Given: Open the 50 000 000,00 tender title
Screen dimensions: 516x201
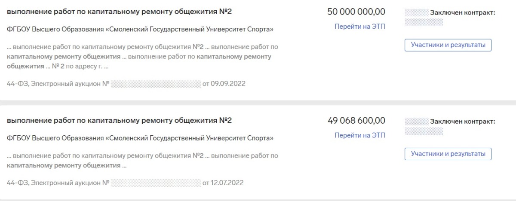Looking at the screenshot, I should (x=119, y=11).
